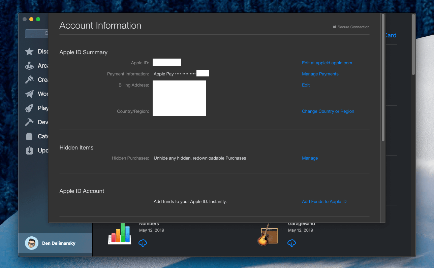The height and width of the screenshot is (268, 434).
Task: Click the redacted Apple ID value
Action: [167, 62]
